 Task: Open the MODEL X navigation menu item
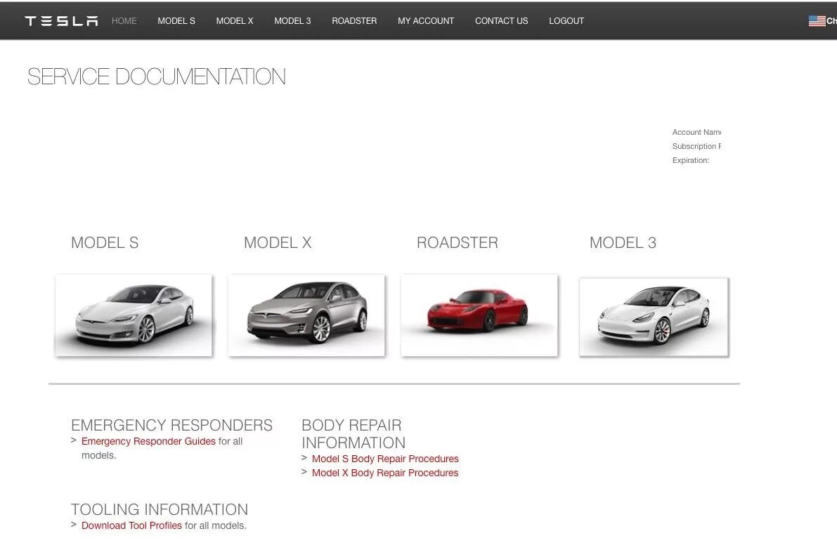pyautogui.click(x=234, y=21)
